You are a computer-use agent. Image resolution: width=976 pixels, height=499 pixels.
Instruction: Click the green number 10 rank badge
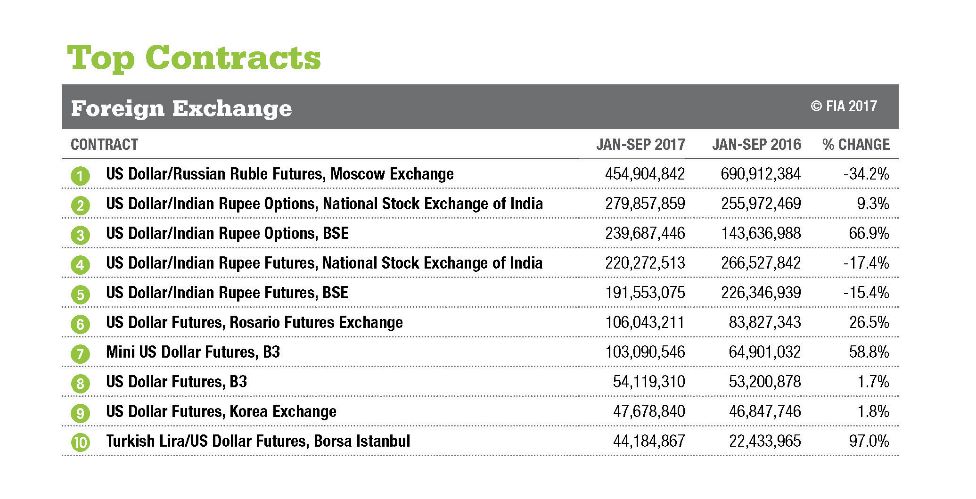coord(80,443)
